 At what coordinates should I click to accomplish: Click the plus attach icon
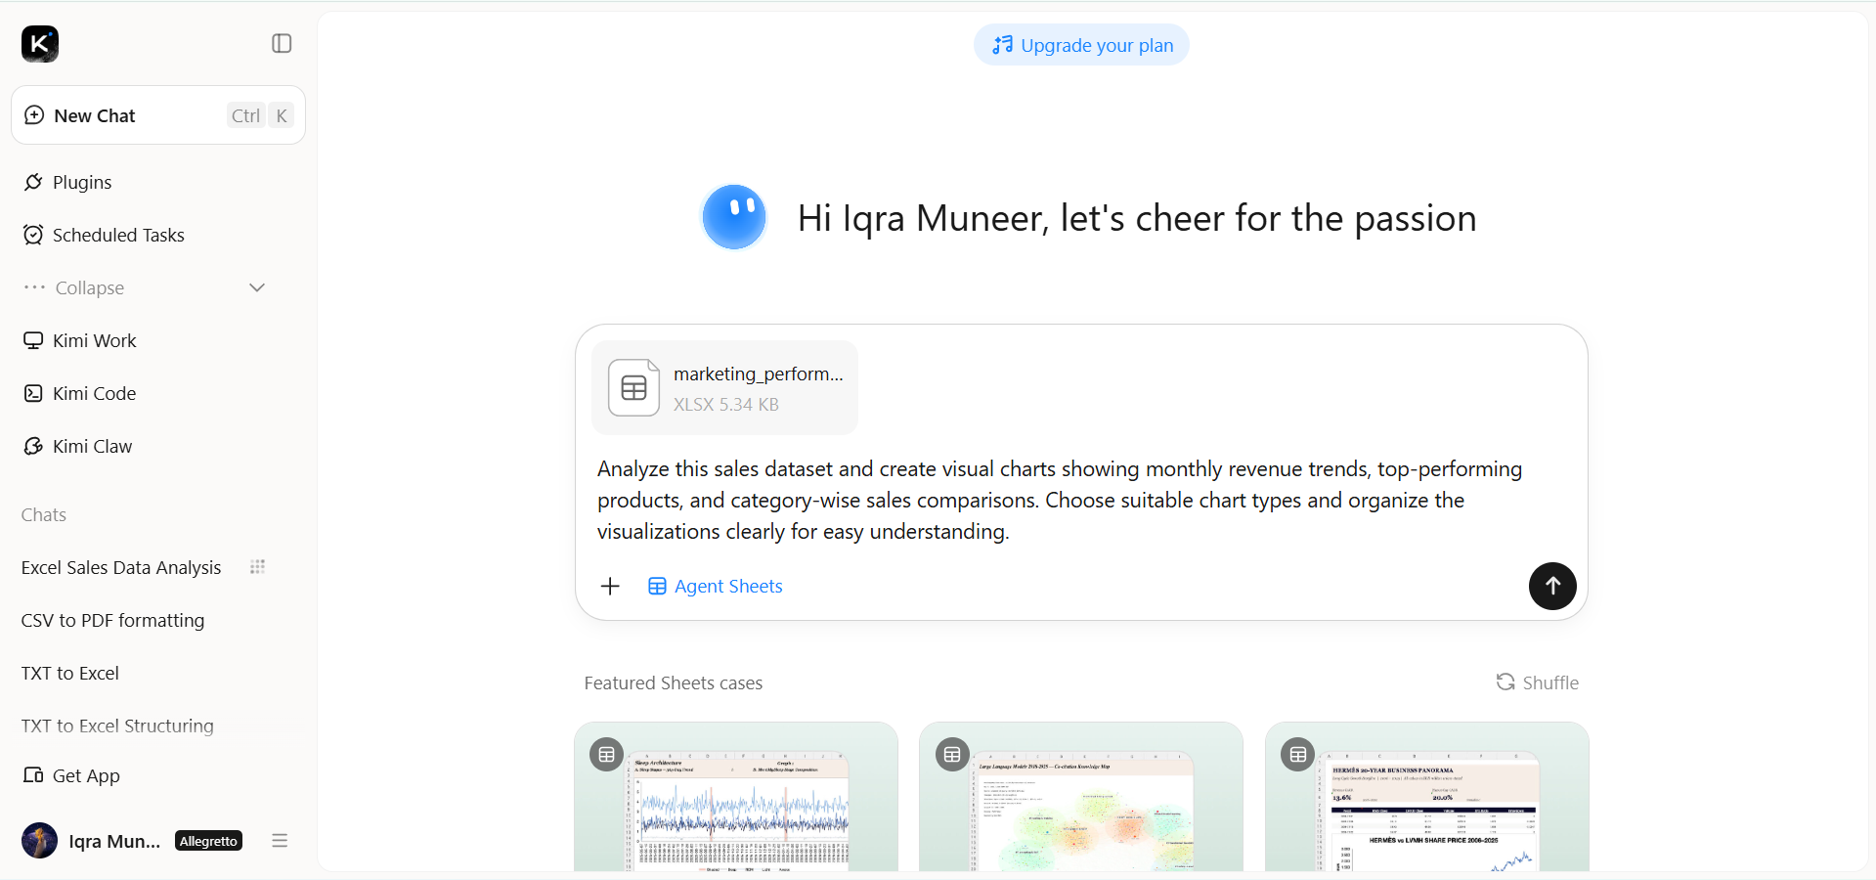pos(610,586)
